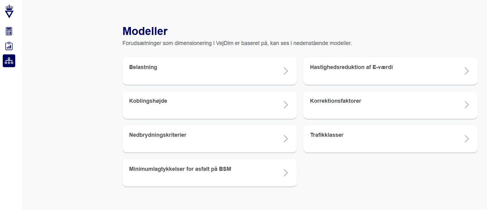487x210 pixels.
Task: Click the chevron on the Trafikklasser card
Action: pos(467,139)
